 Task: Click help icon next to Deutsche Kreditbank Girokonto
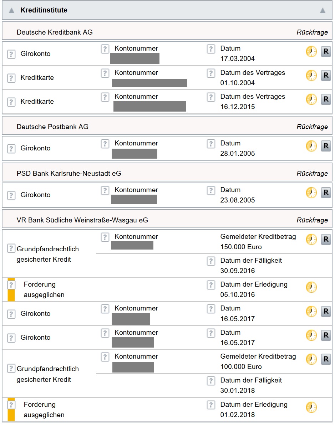pyautogui.click(x=11, y=54)
